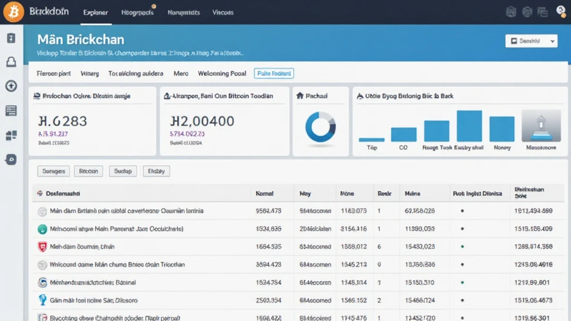
Task: Click the status dot in first table row
Action: [x=462, y=211]
